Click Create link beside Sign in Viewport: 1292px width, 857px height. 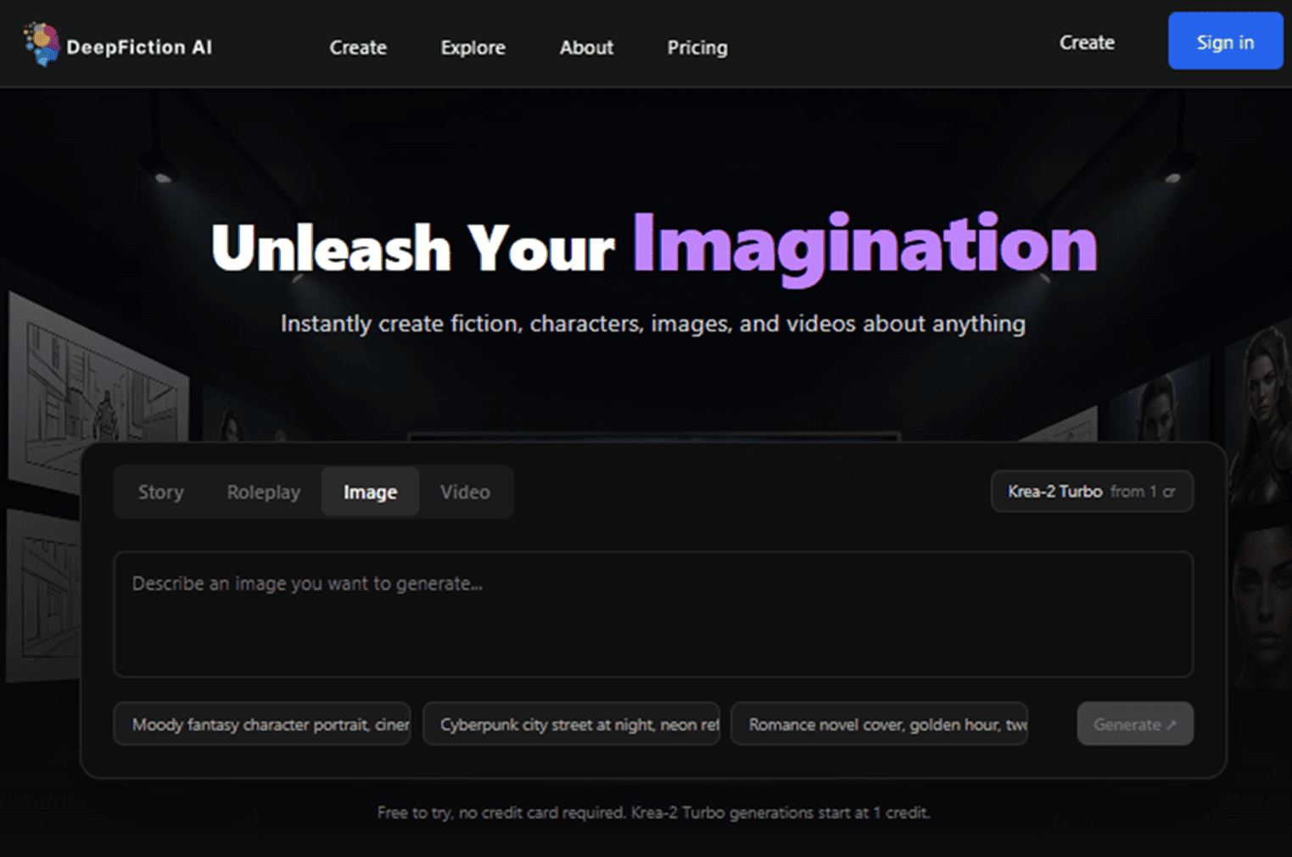point(1087,42)
